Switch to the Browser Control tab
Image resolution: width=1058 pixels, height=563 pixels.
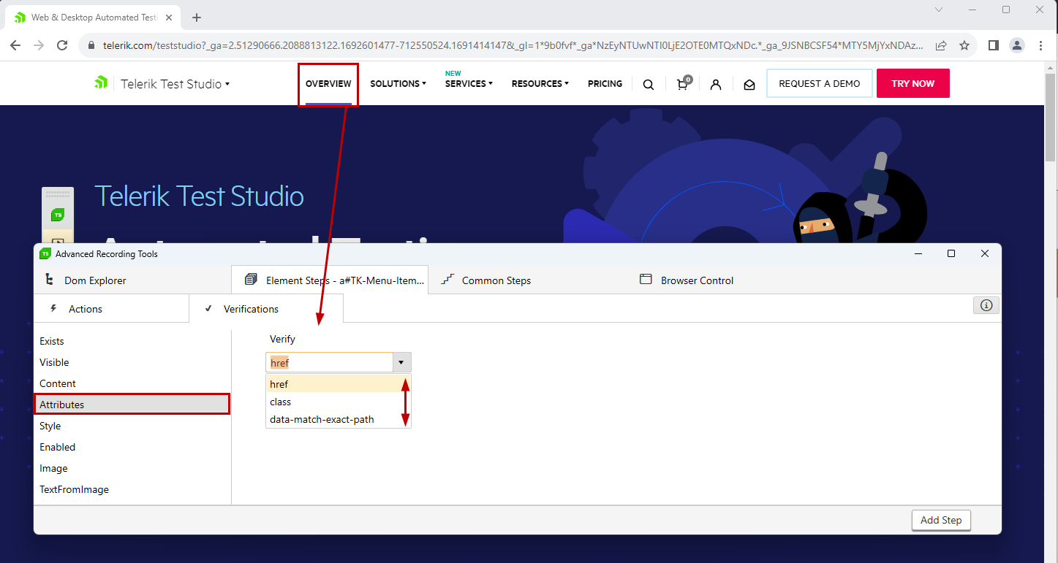pyautogui.click(x=697, y=280)
